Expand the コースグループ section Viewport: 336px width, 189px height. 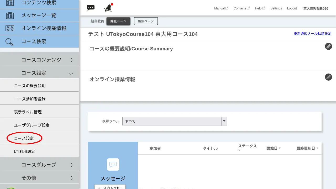39,164
